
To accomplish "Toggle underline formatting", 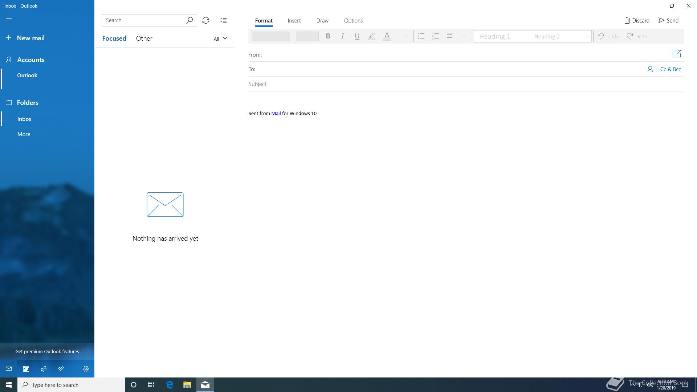I will coord(357,36).
